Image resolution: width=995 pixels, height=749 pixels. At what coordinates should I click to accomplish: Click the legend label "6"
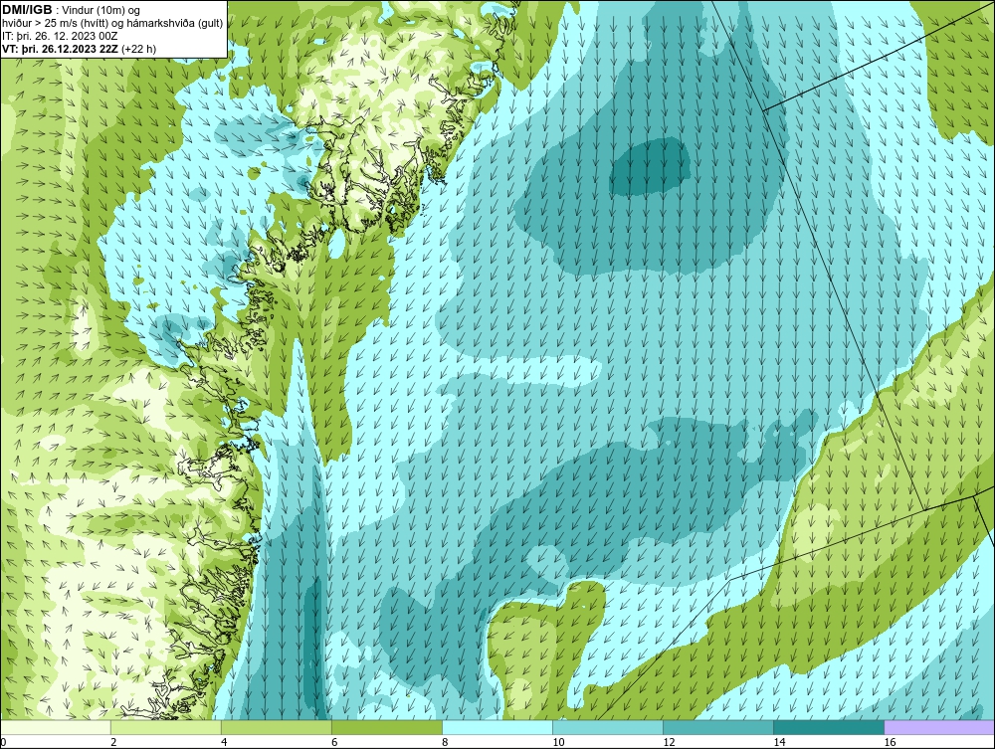pyautogui.click(x=334, y=742)
